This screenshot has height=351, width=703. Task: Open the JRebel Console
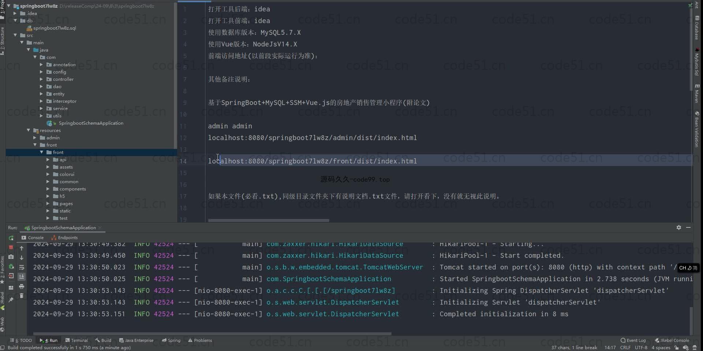(x=672, y=340)
